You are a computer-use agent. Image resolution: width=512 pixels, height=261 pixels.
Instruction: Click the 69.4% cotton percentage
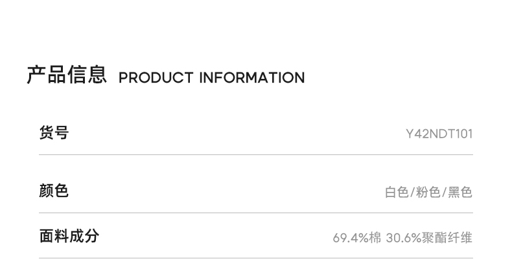(x=351, y=238)
